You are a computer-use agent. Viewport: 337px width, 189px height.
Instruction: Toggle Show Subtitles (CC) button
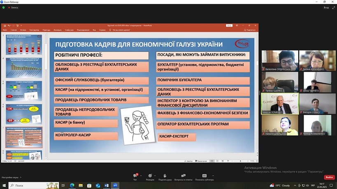click(205, 177)
